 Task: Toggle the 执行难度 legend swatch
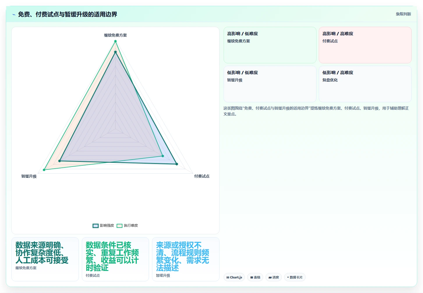119,226
